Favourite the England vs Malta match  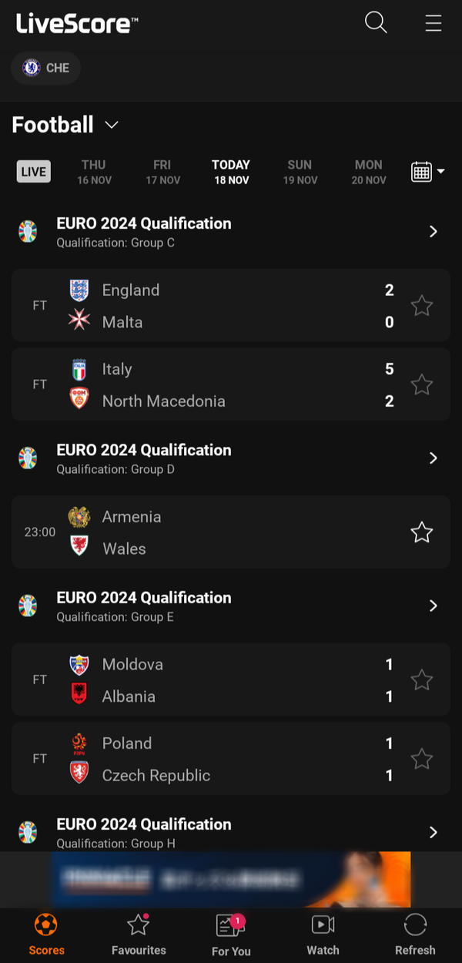421,306
